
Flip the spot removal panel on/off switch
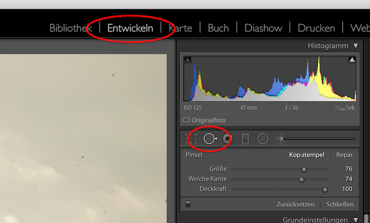(x=188, y=204)
